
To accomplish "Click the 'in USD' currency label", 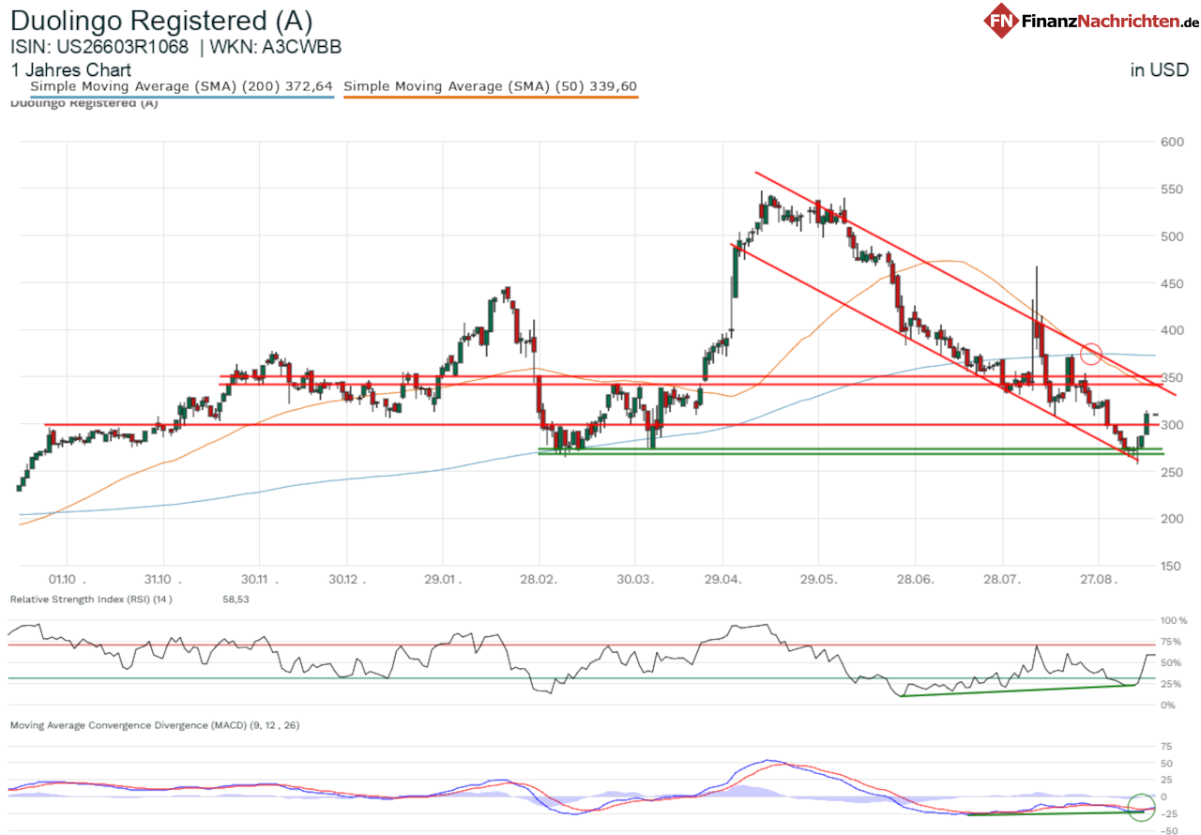I will pyautogui.click(x=1159, y=69).
